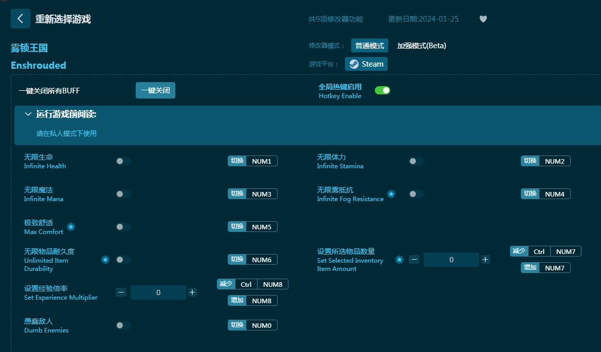Click 重新选择游戏 to reselect game
The height and width of the screenshot is (352, 601).
click(63, 19)
